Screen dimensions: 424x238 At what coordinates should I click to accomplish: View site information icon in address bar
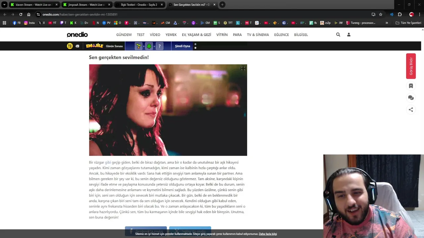pyautogui.click(x=38, y=14)
